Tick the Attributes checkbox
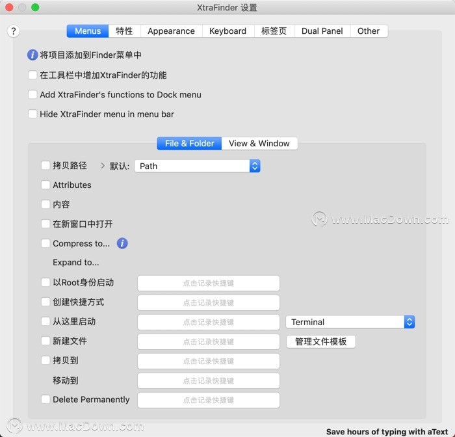455x437 pixels. tap(45, 185)
